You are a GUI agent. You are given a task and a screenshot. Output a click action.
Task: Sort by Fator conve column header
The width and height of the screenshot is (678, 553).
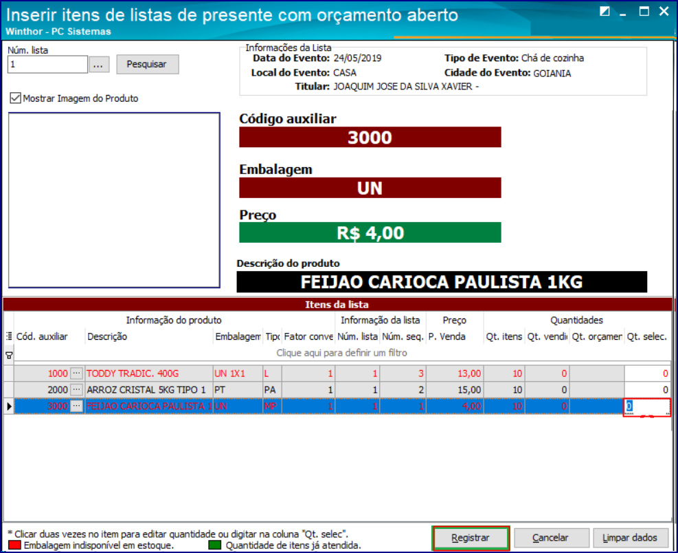point(308,336)
